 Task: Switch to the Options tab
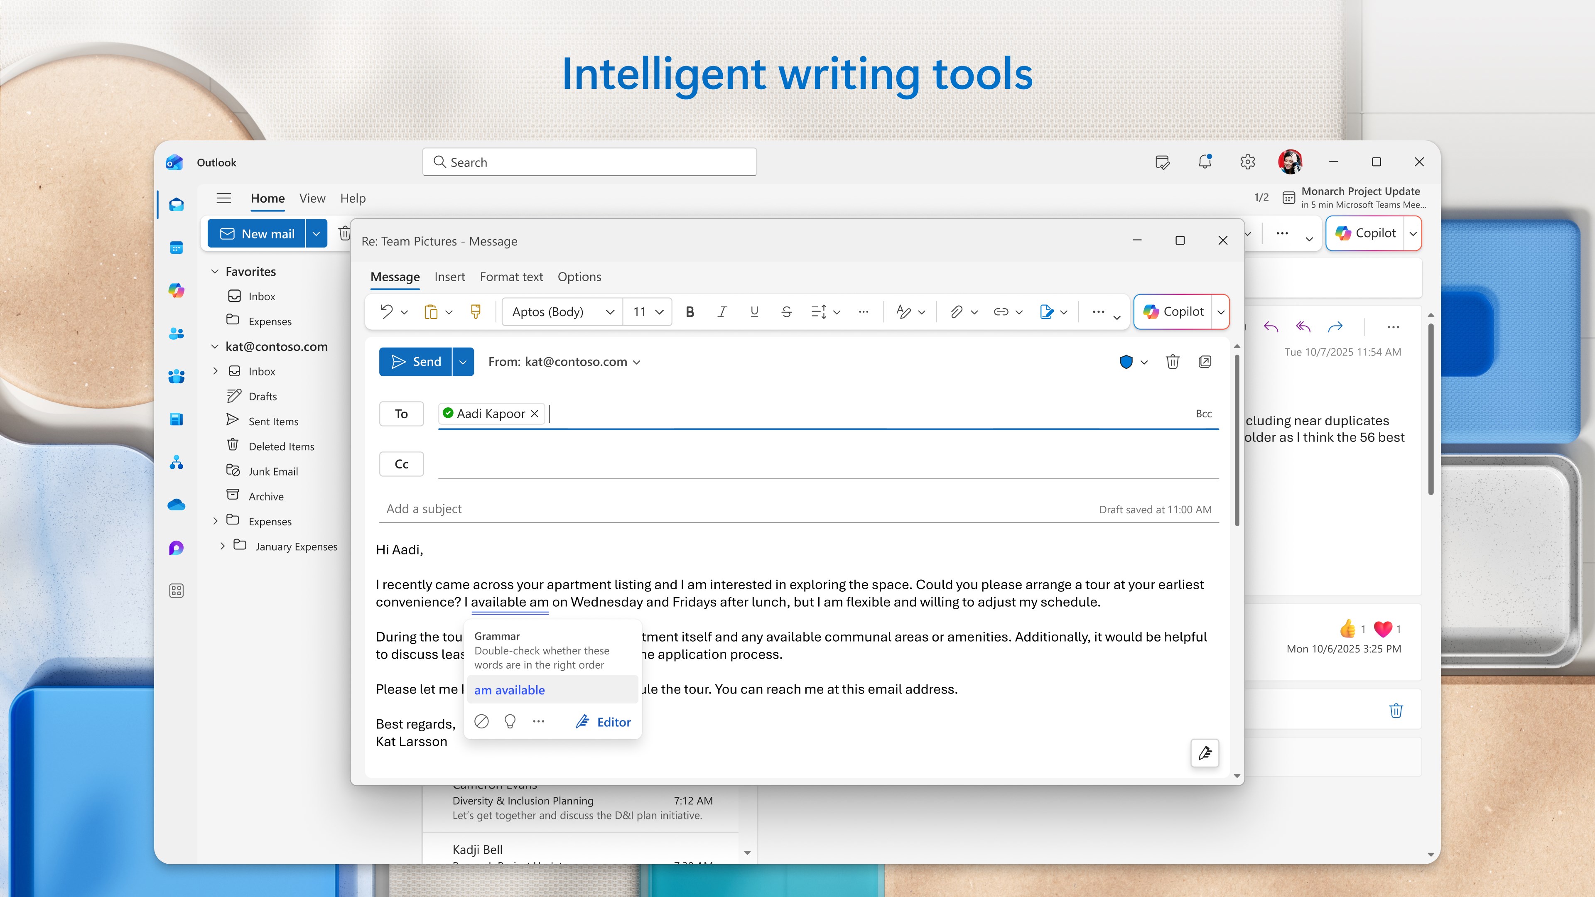[579, 277]
